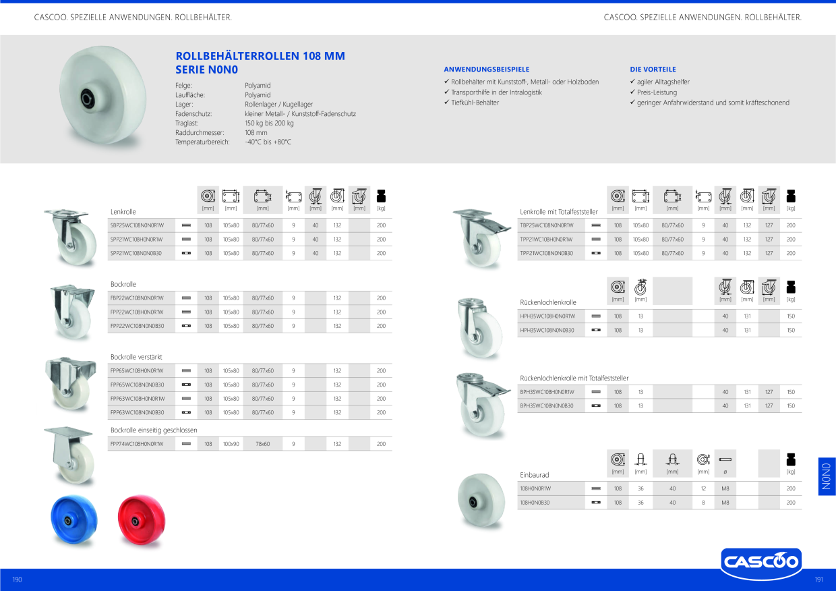This screenshot has width=836, height=591.
Task: Click hub length icon above Einbaurad table
Action: 672,459
